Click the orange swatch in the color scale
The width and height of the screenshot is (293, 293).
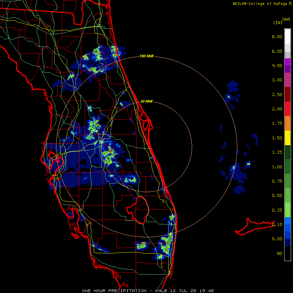tap(287, 123)
